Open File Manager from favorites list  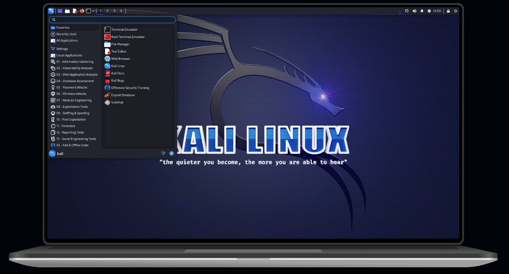139,44
